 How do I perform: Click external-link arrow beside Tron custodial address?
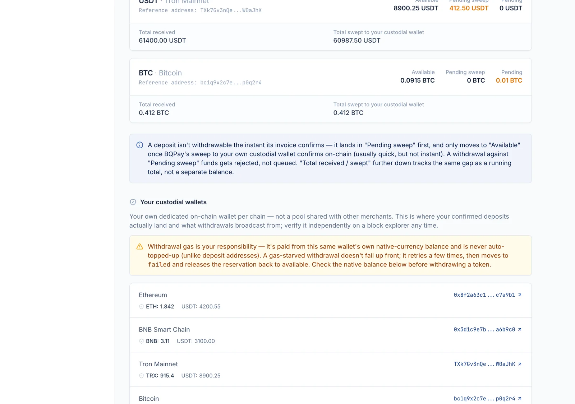520,364
